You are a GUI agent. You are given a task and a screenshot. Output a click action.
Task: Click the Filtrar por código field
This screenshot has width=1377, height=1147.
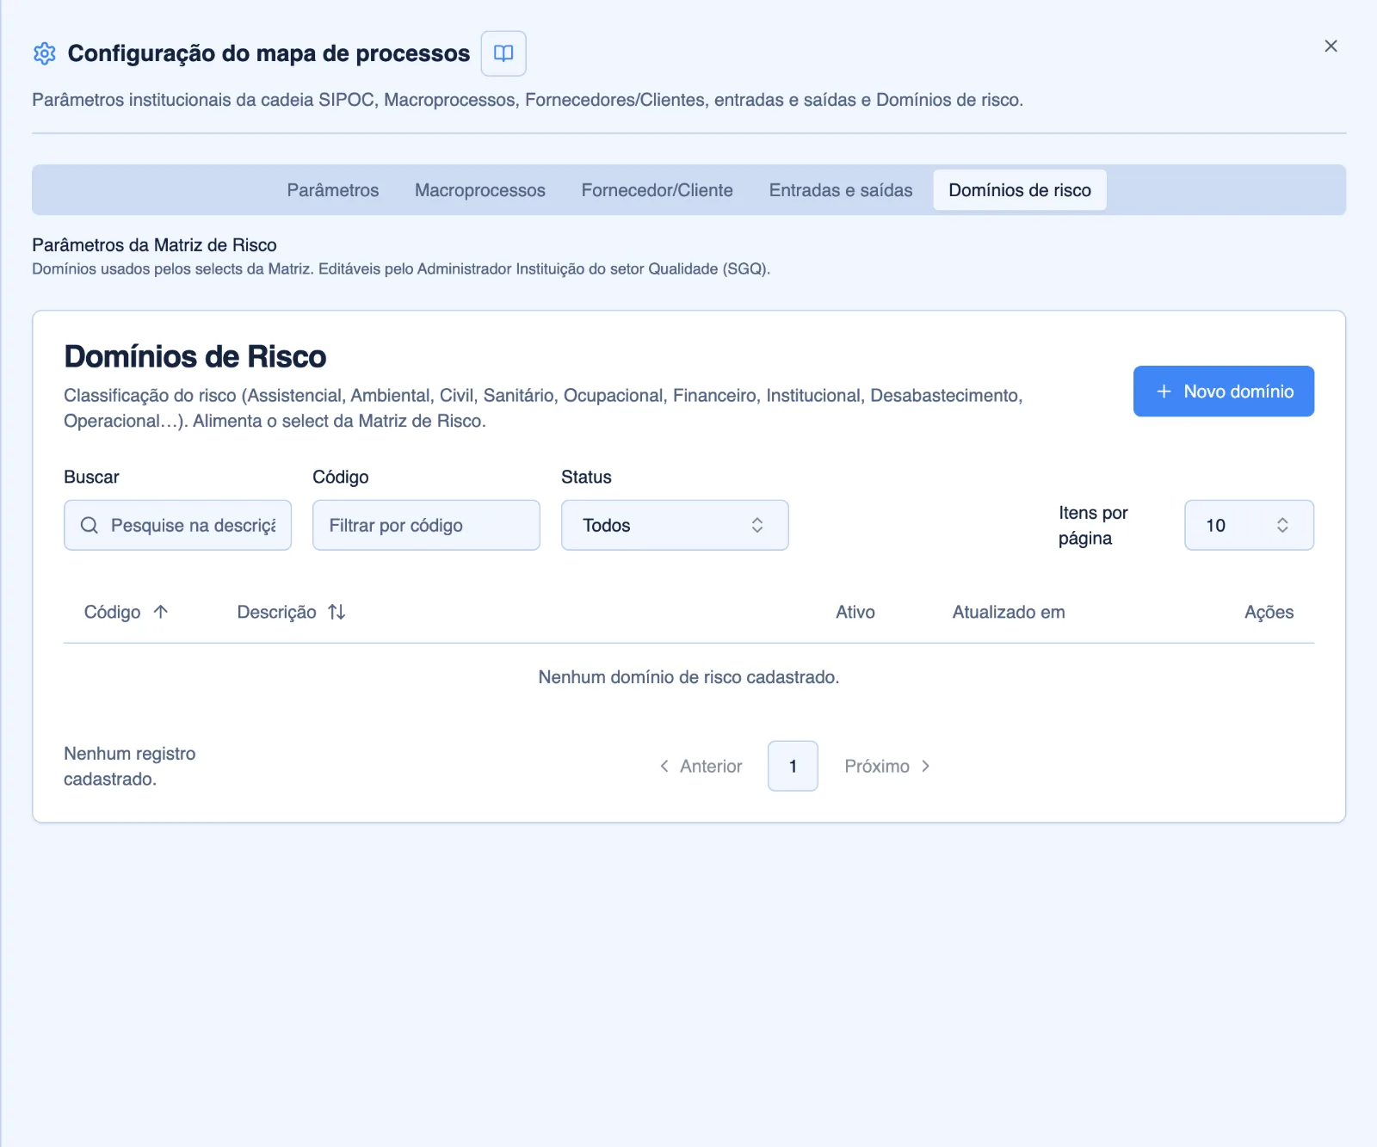tap(426, 525)
